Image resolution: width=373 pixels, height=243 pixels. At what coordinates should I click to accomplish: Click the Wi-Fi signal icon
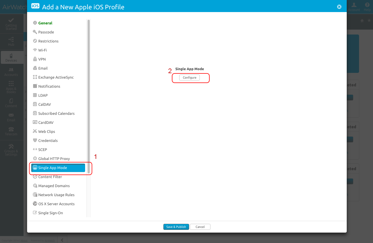35,50
